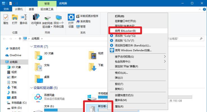Select the 下载 folder in the main pane
Viewport: 207px width, 112px height.
click(x=96, y=67)
